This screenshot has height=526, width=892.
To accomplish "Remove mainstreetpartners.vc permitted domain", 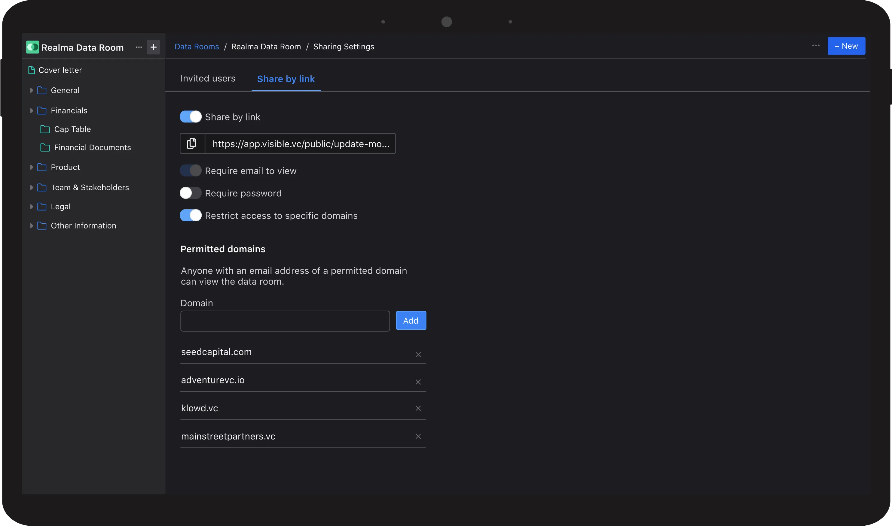I will click(418, 436).
